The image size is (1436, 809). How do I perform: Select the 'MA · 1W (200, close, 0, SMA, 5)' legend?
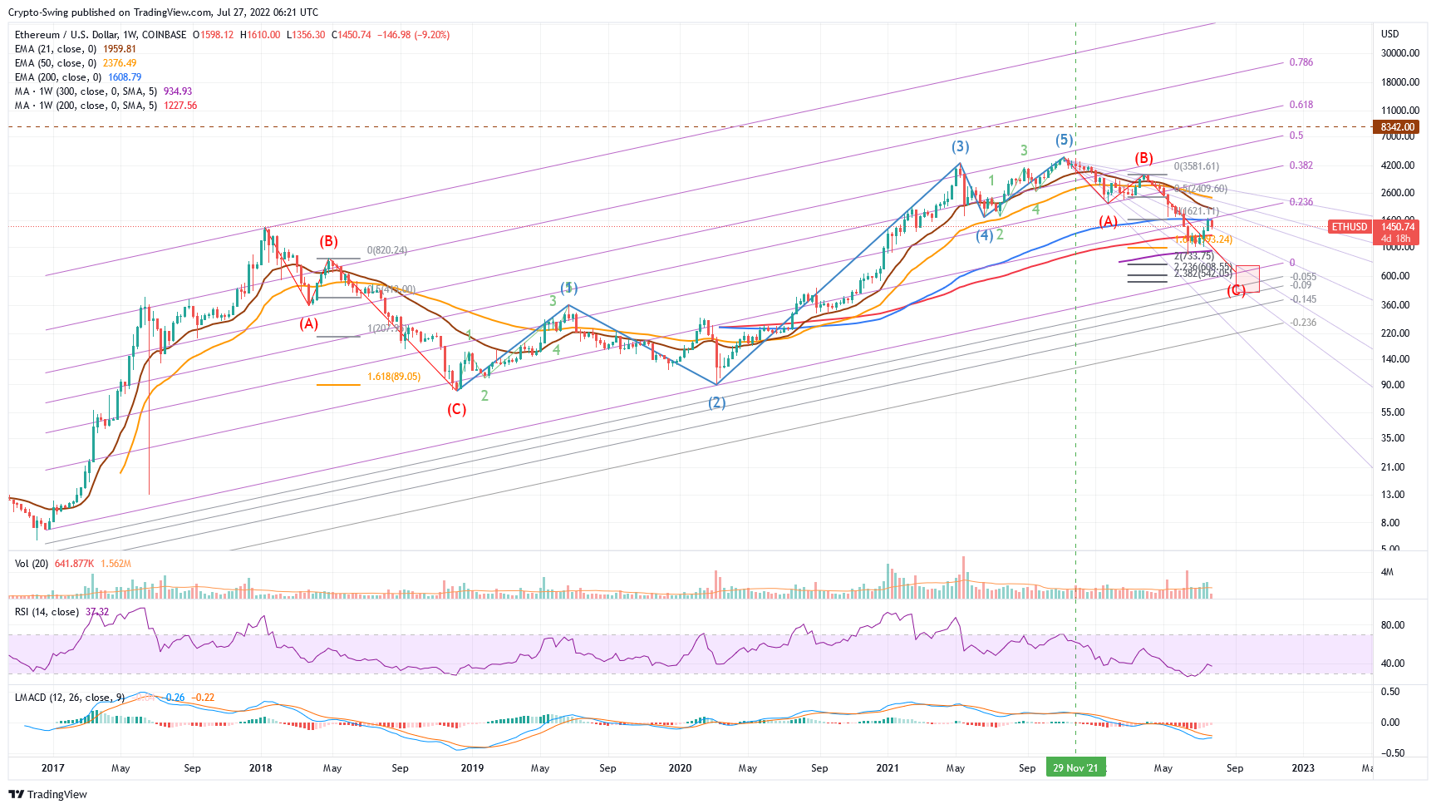click(86, 106)
